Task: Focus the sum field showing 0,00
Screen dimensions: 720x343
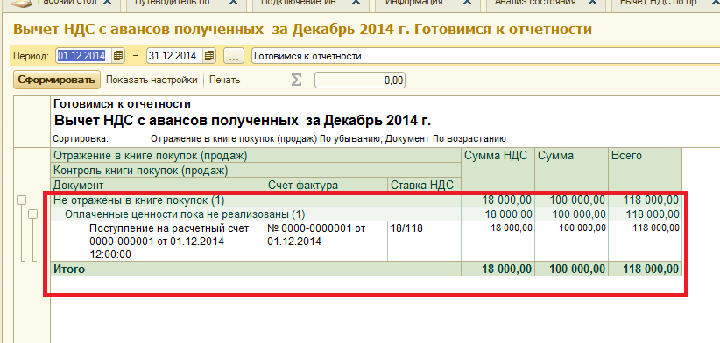Action: coord(359,80)
